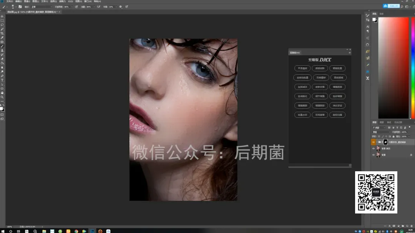Select the Move tool
Viewport: 415px width, 233px height.
click(2, 17)
